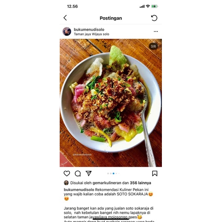The image size is (222, 222).
Task: Open the Taman jaya Wijaya solo location
Action: (x=92, y=34)
